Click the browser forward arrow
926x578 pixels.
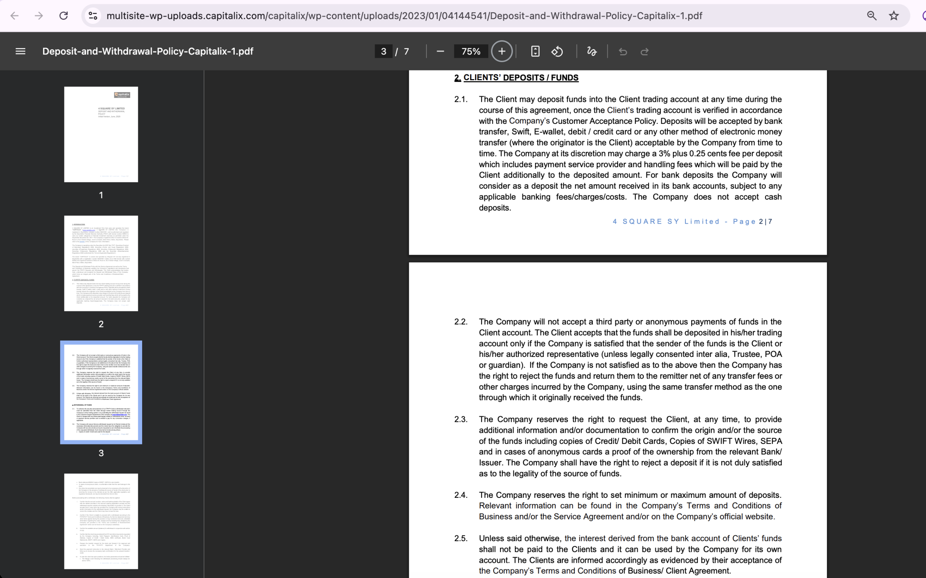39,16
